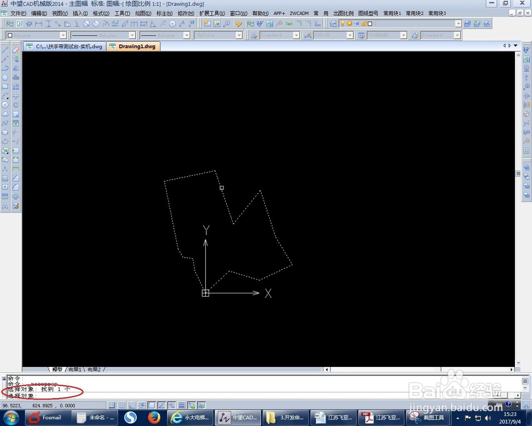Click the diameter dimension icon
The width and height of the screenshot is (532, 426).
pos(87,24)
